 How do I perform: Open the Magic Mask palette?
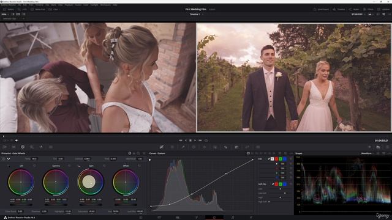click(x=215, y=147)
